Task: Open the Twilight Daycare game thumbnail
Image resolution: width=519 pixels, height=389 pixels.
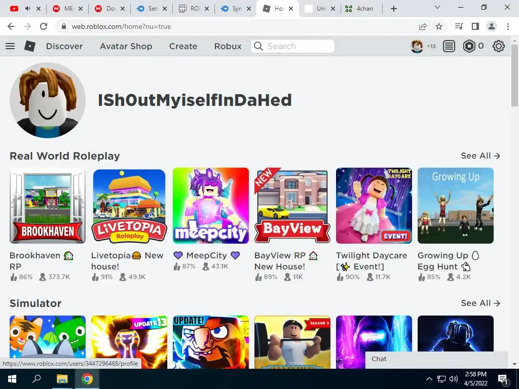Action: click(374, 206)
